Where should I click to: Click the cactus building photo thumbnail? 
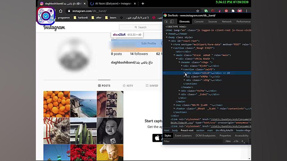(x=83, y=131)
